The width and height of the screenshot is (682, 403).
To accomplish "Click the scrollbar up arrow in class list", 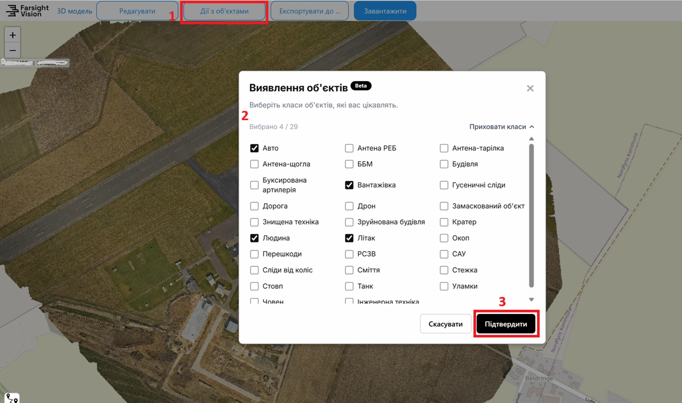I will click(x=531, y=139).
